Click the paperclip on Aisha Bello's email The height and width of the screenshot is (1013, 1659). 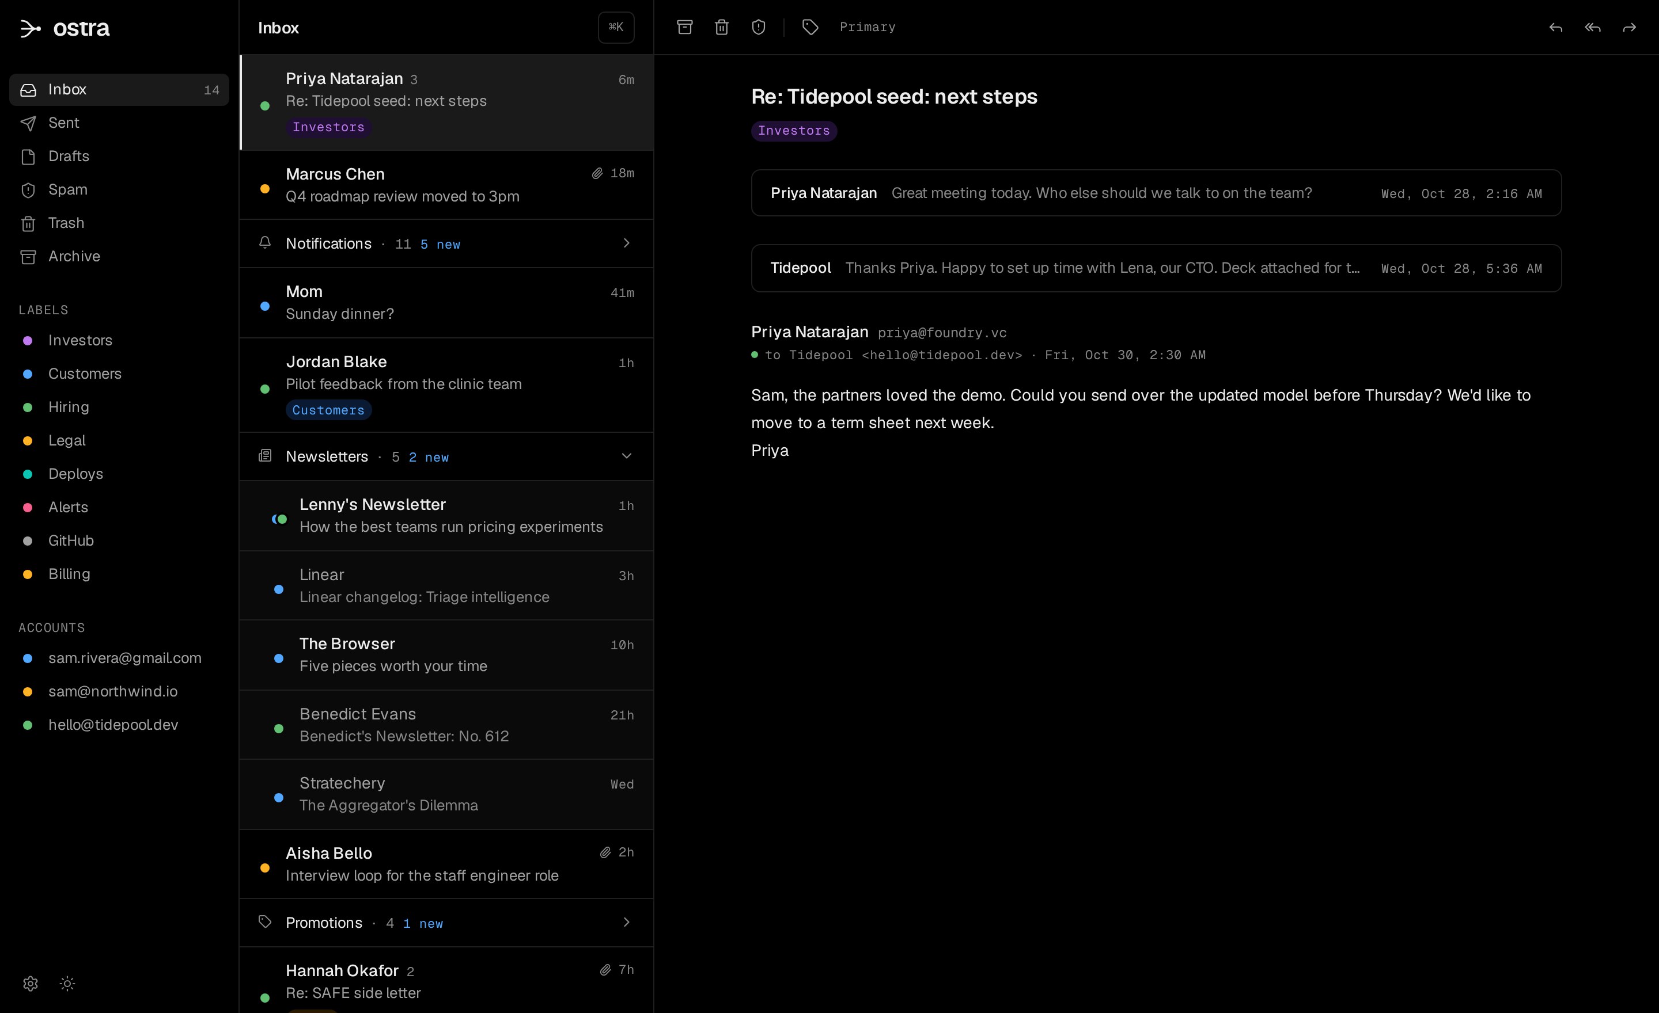(x=605, y=852)
